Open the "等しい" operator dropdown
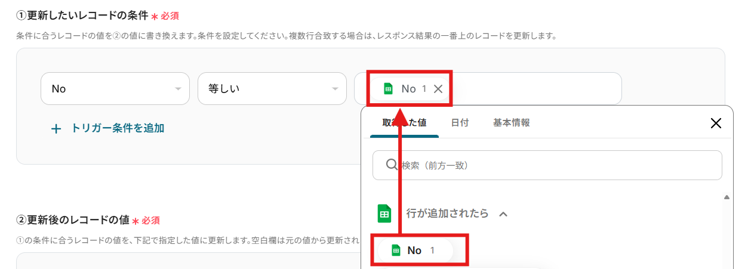The height and width of the screenshot is (269, 751). click(x=272, y=89)
